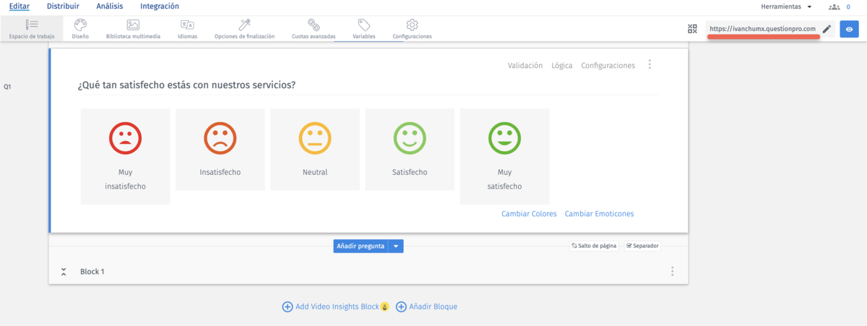The image size is (867, 326).
Task: Click the Añadir Bloque link
Action: point(433,306)
